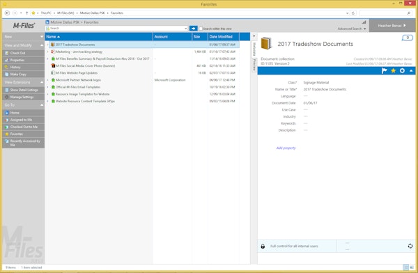
Task: Open the Checked Out to Me view
Action: click(24, 127)
